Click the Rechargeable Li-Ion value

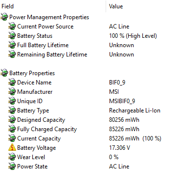click(134, 111)
